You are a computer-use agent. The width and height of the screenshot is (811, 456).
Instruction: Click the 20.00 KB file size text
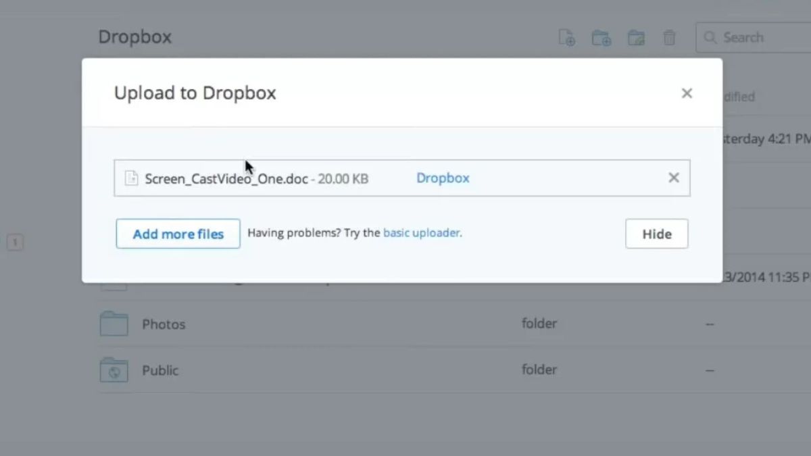343,179
